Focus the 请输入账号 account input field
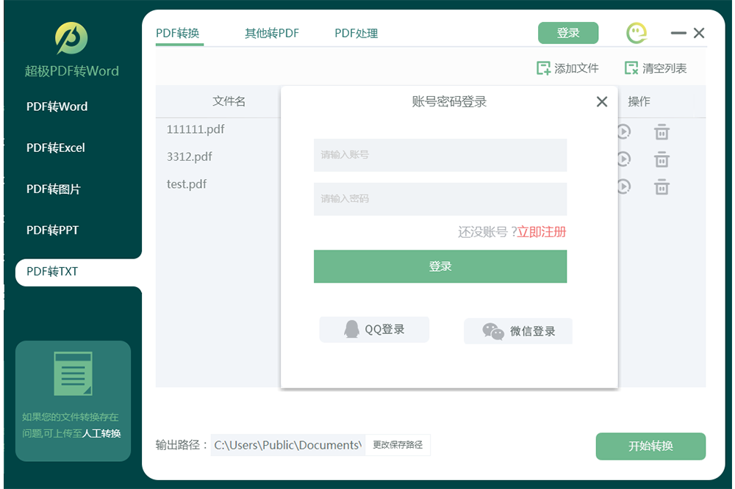 coord(440,155)
